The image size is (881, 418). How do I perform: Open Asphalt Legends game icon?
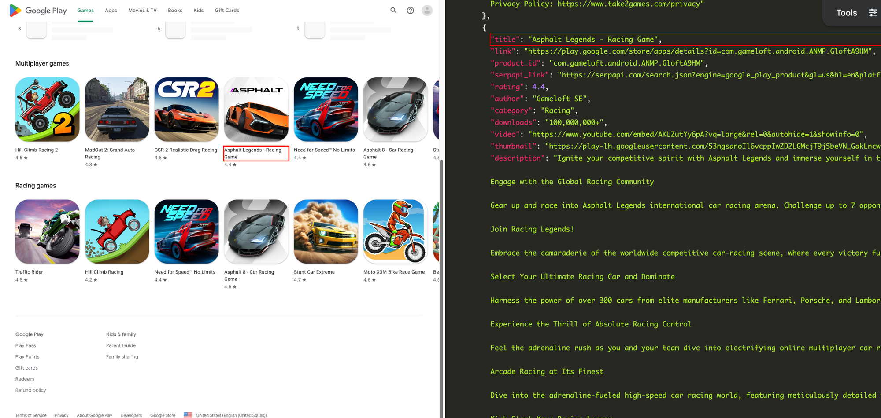pyautogui.click(x=256, y=110)
